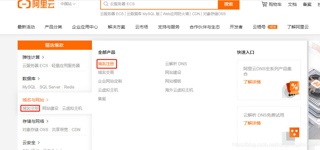The height and width of the screenshot is (150, 320).
Task: Expand 弹性计算 category
Action: coord(33,57)
